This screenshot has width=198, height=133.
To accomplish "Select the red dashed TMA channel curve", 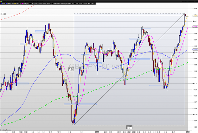I will (18, 14).
